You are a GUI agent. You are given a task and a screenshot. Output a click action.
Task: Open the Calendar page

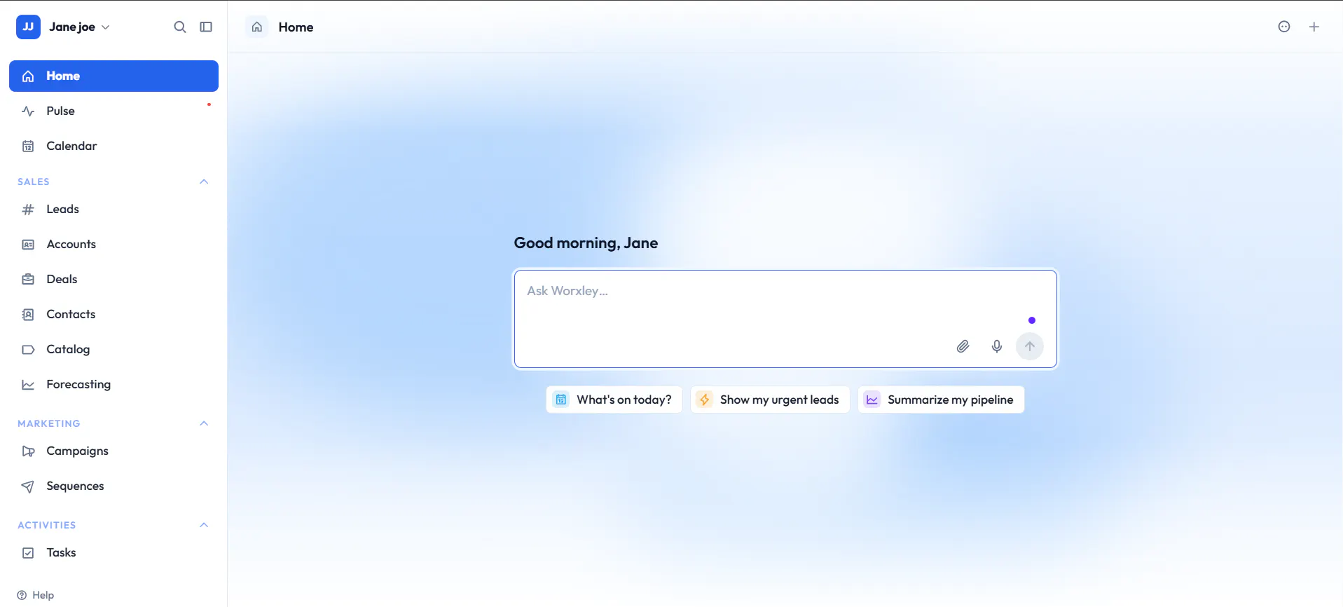[x=113, y=146]
